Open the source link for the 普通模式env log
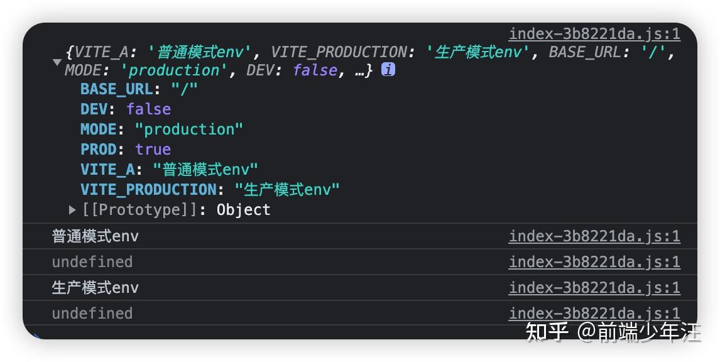 coord(594,236)
